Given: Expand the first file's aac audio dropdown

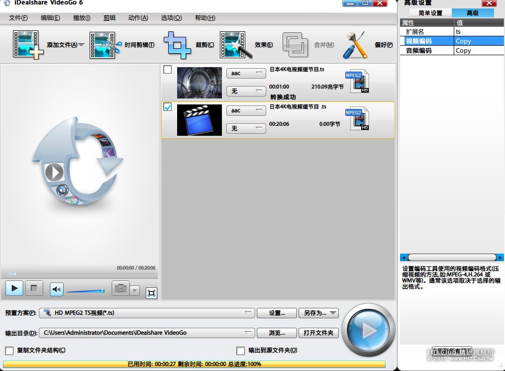Looking at the screenshot, I should pyautogui.click(x=246, y=73).
